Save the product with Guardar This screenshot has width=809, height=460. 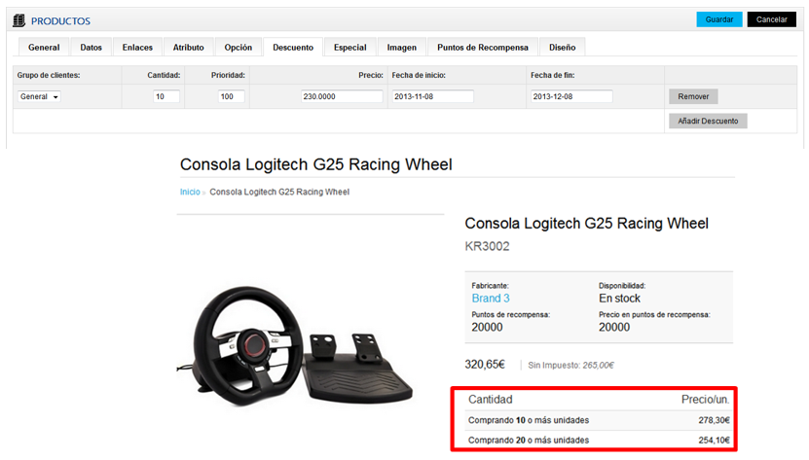pos(719,19)
